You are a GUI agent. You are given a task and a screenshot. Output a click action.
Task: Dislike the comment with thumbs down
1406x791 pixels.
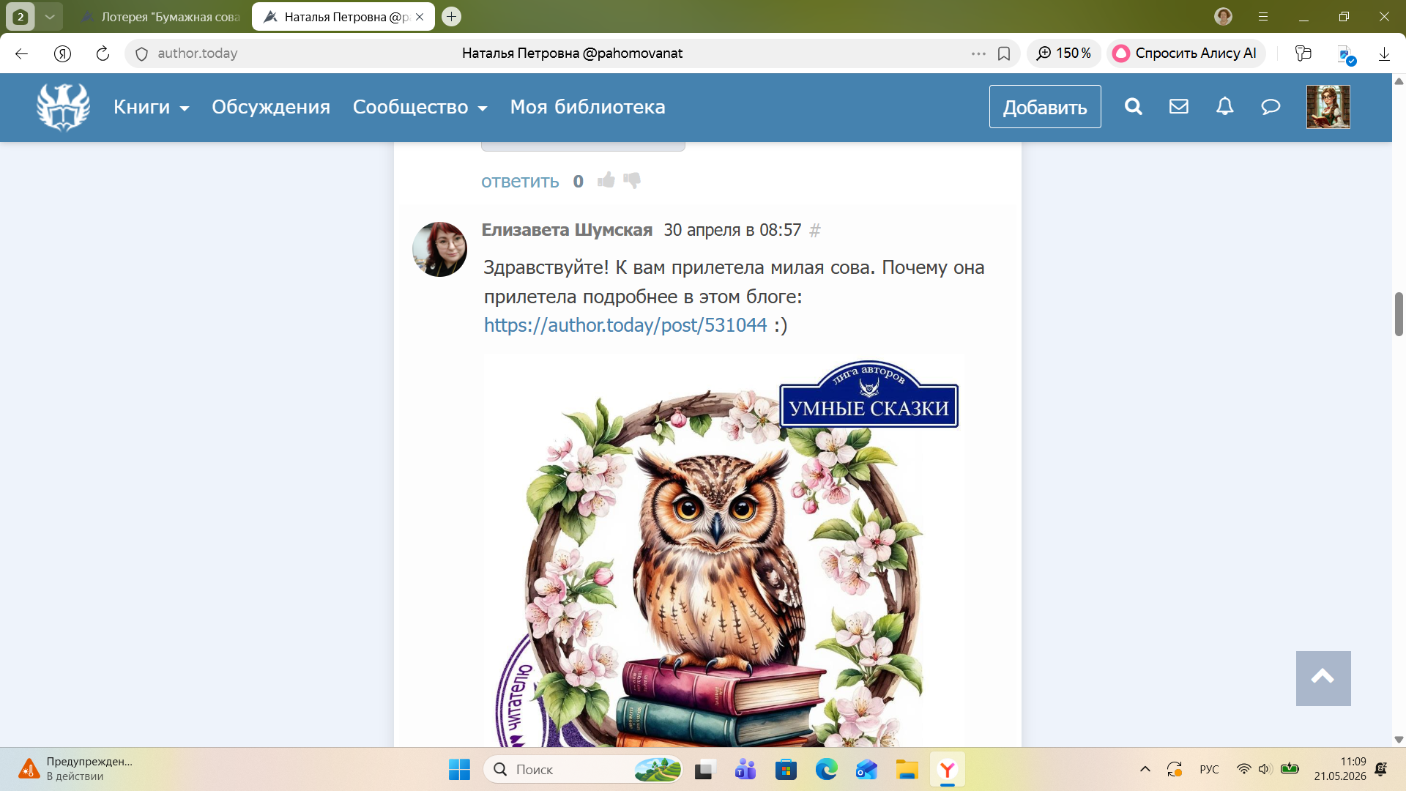[632, 180]
